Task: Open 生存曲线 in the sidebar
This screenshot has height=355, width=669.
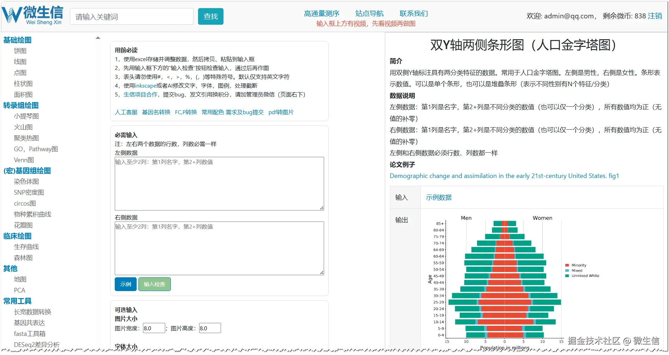Action: coord(26,247)
